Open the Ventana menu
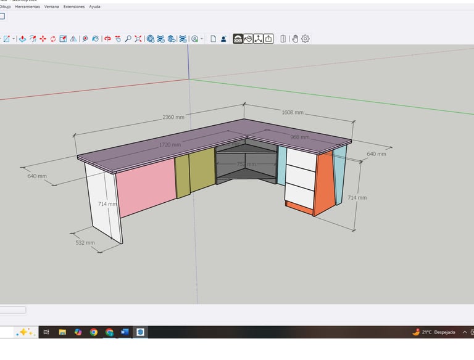The image size is (474, 360). [52, 7]
